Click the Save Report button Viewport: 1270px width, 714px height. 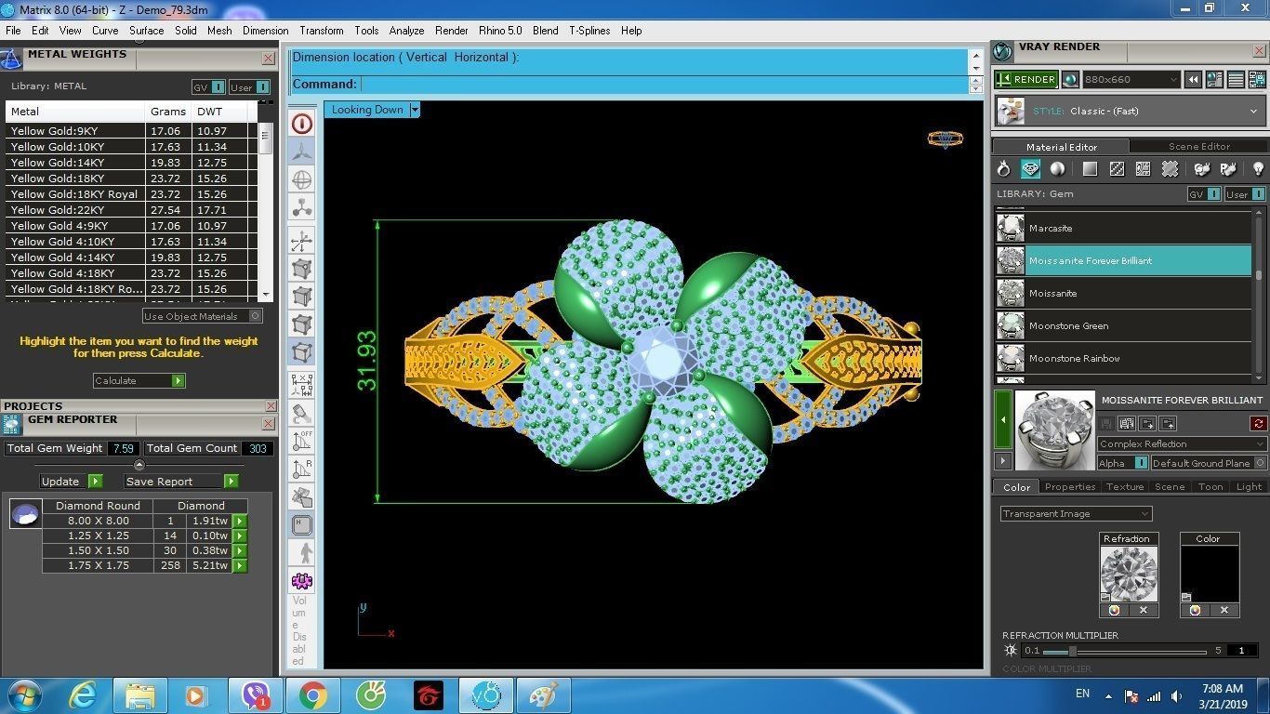tap(181, 482)
